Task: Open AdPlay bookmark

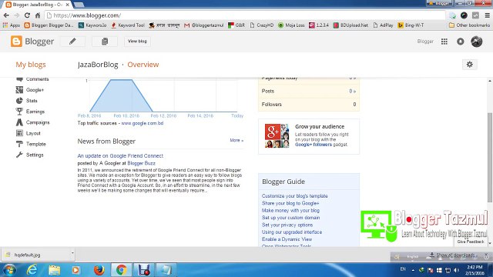Action: click(x=383, y=25)
